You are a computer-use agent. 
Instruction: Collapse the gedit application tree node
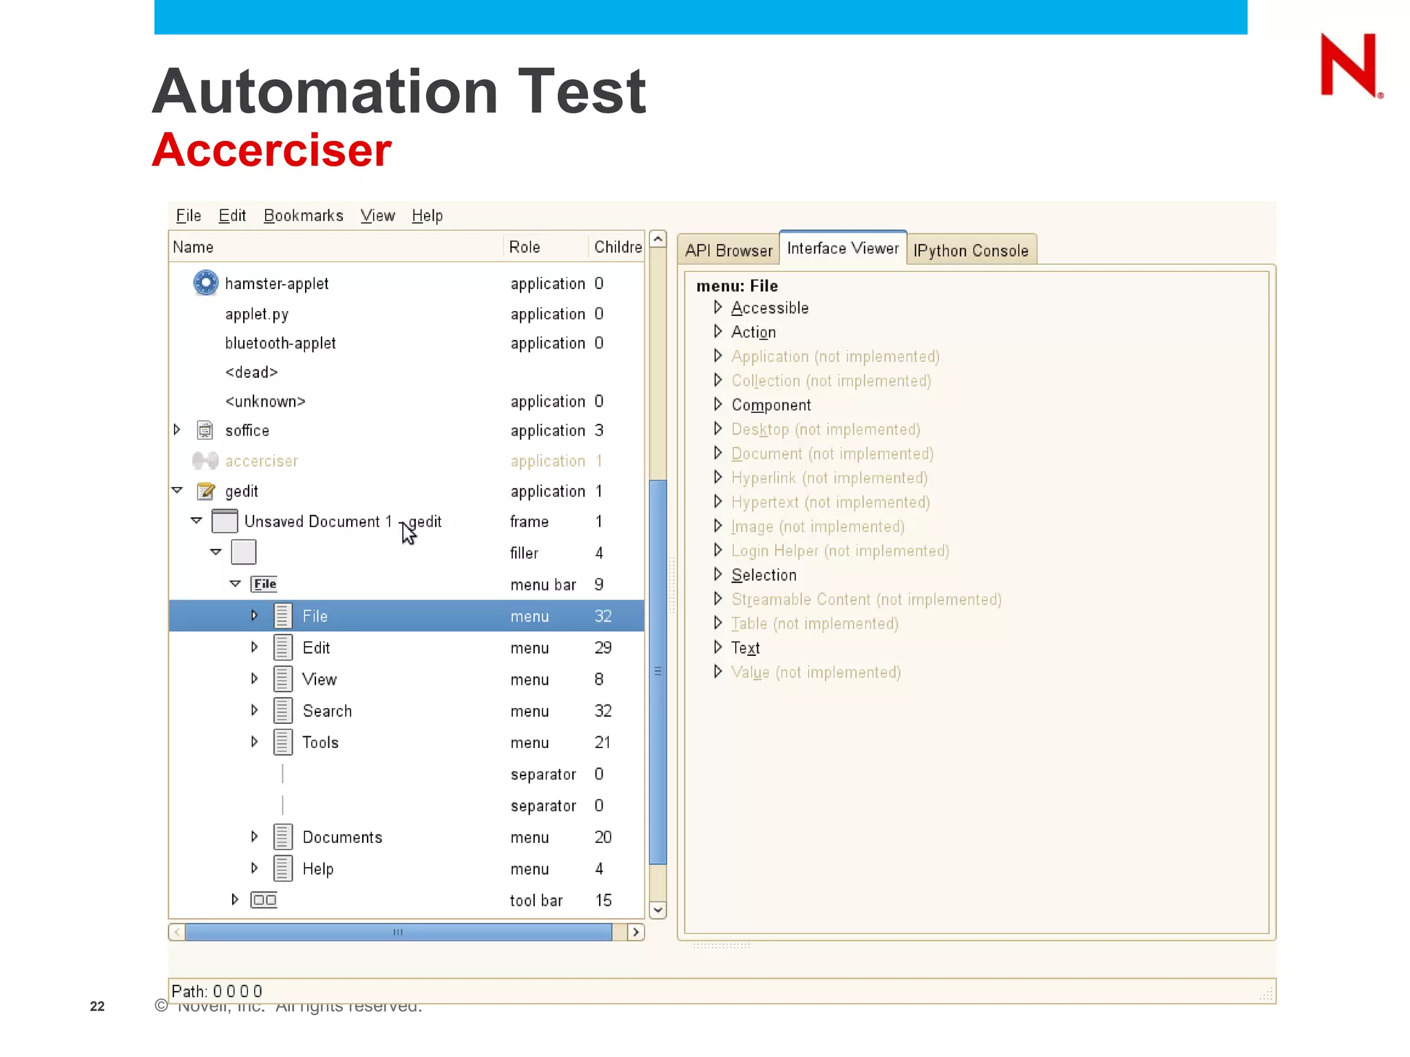[178, 490]
